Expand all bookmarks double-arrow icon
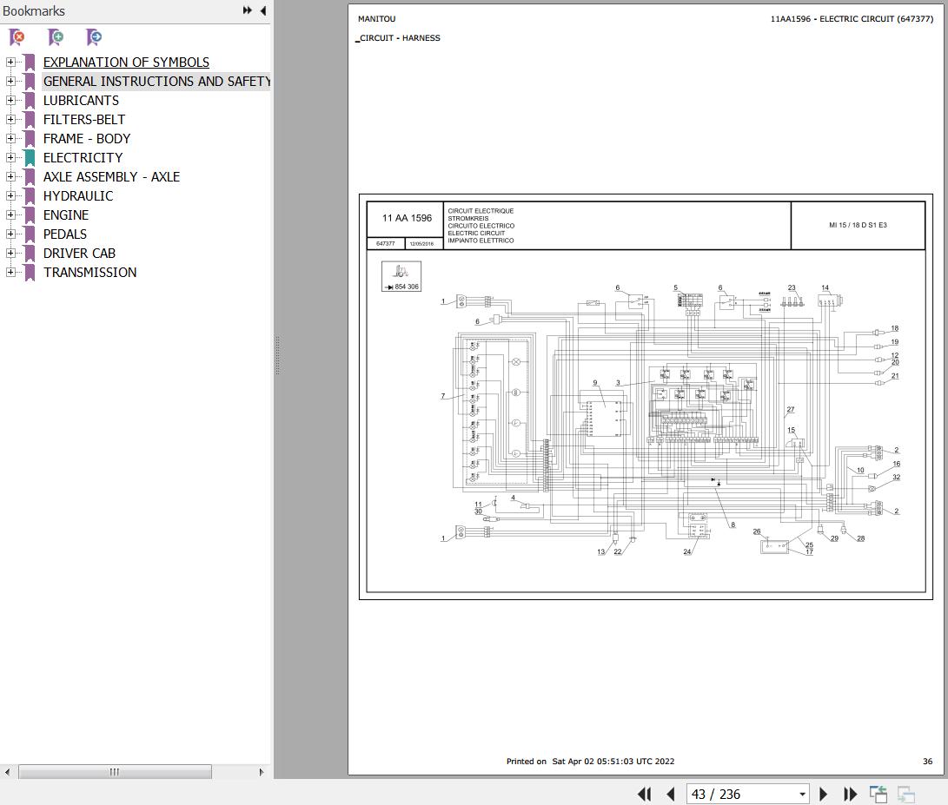948x805 pixels. [x=248, y=10]
